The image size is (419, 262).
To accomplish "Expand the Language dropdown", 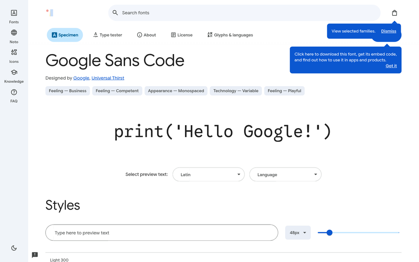I will (285, 174).
